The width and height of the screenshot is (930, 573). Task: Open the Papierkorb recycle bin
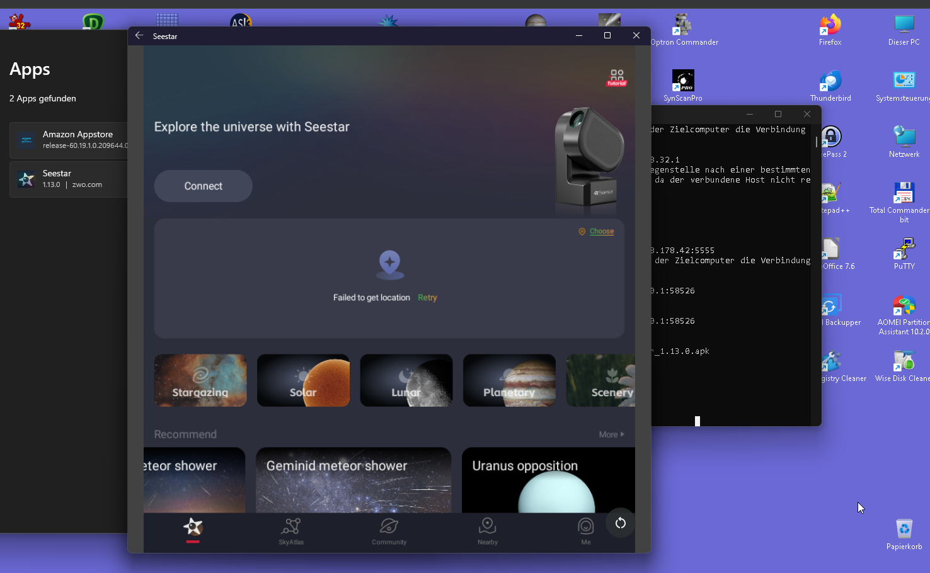[x=904, y=534]
